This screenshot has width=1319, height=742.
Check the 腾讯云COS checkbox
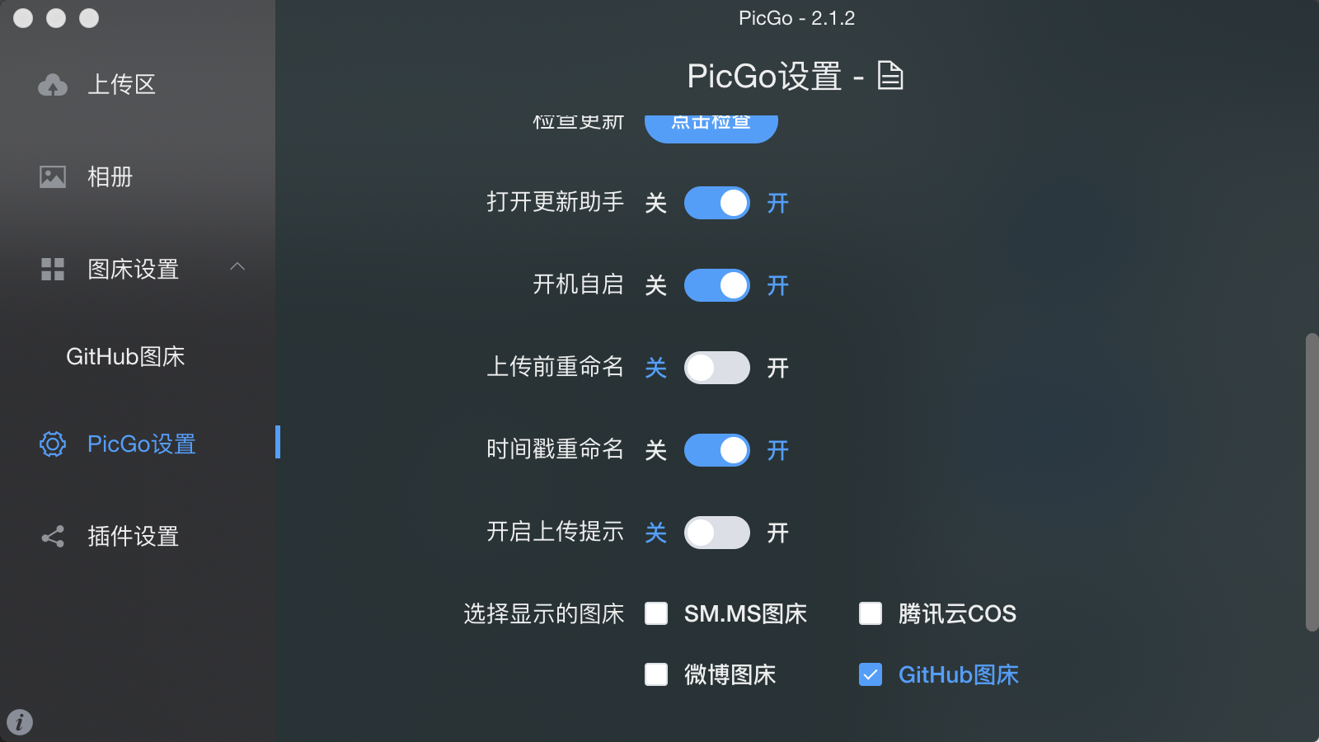[x=871, y=613]
